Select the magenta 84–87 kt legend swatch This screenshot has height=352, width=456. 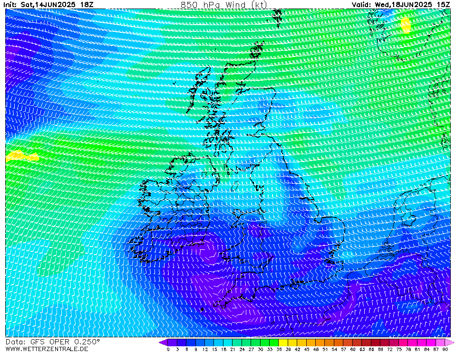tap(431, 342)
